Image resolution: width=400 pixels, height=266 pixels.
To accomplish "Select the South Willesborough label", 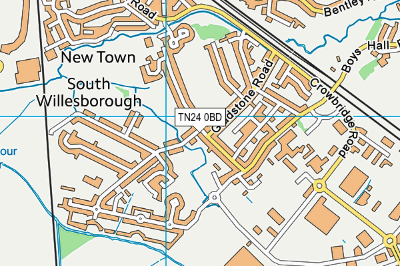I will [89, 93].
